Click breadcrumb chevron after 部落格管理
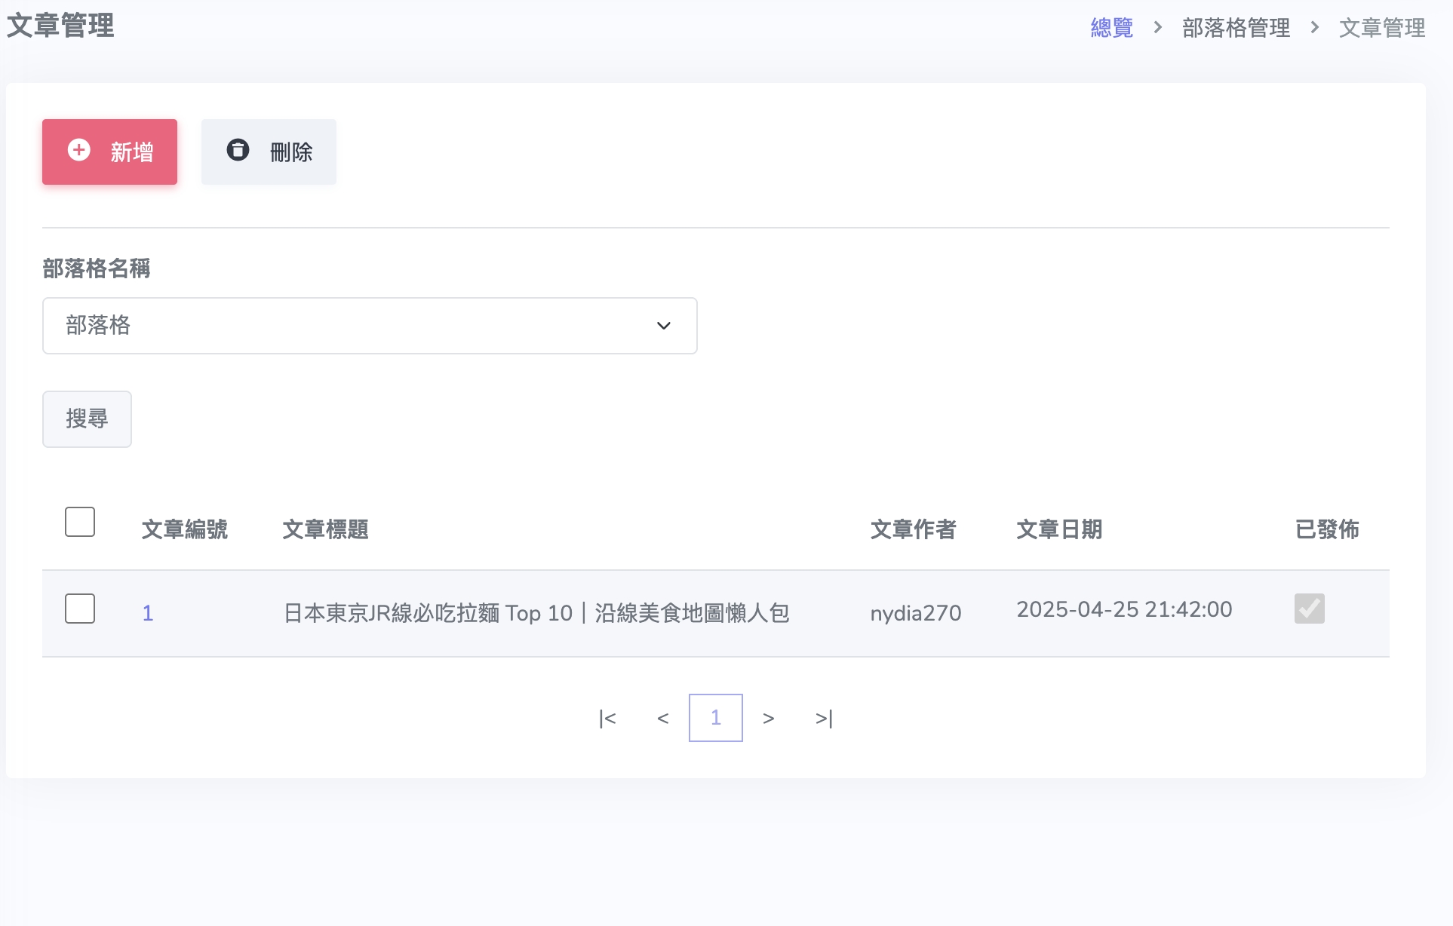Screen dimensions: 1453x926 (1314, 28)
